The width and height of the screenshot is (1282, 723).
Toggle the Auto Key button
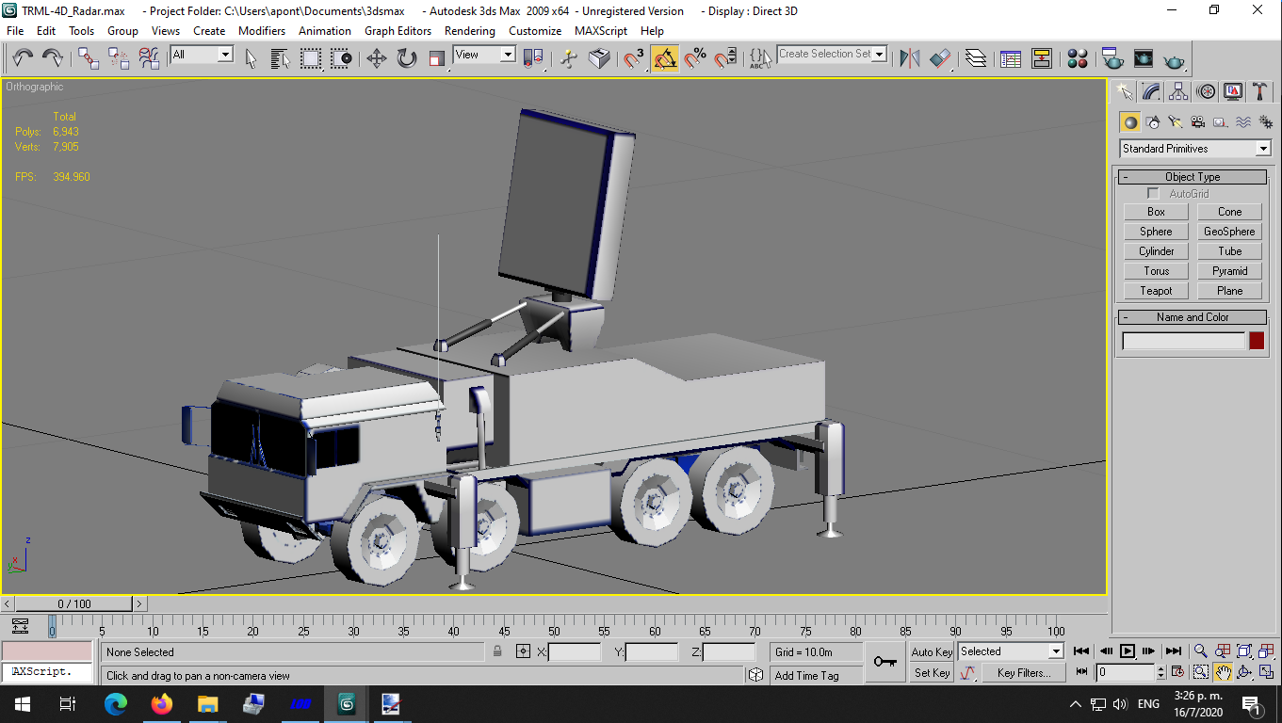932,651
